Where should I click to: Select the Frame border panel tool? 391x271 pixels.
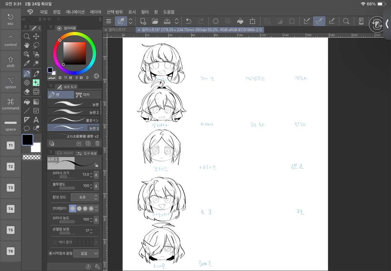pyautogui.click(x=36, y=111)
